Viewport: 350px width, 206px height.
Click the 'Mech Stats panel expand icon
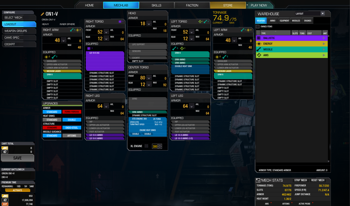click(x=258, y=180)
